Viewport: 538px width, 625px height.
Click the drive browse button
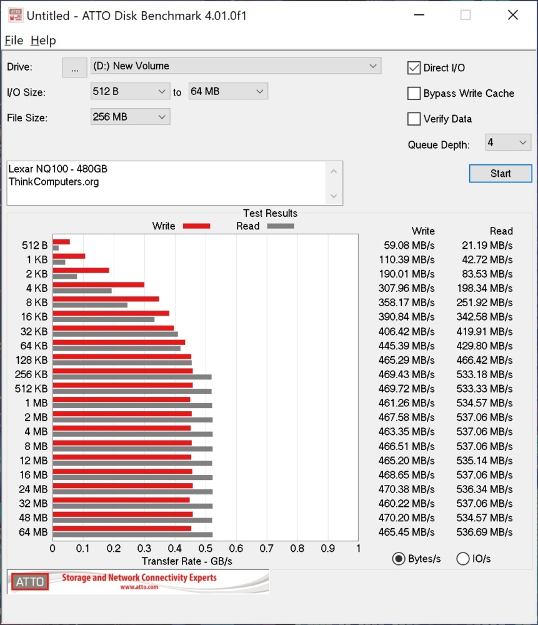74,67
